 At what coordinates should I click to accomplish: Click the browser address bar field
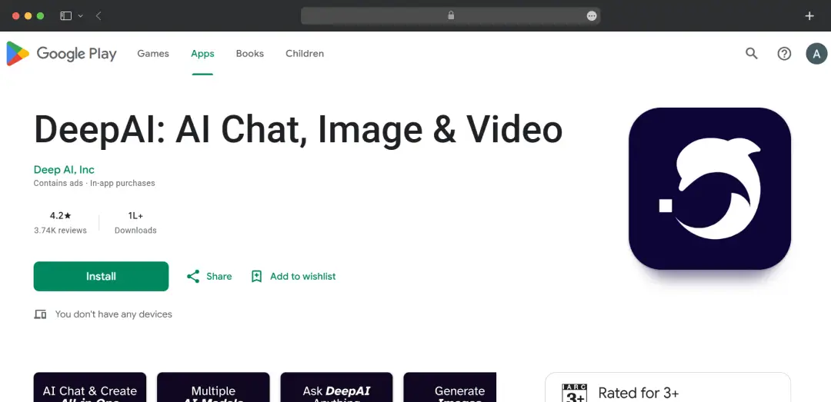click(450, 16)
